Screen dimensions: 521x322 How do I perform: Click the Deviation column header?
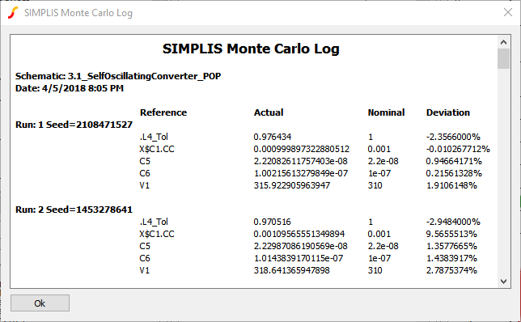point(448,112)
